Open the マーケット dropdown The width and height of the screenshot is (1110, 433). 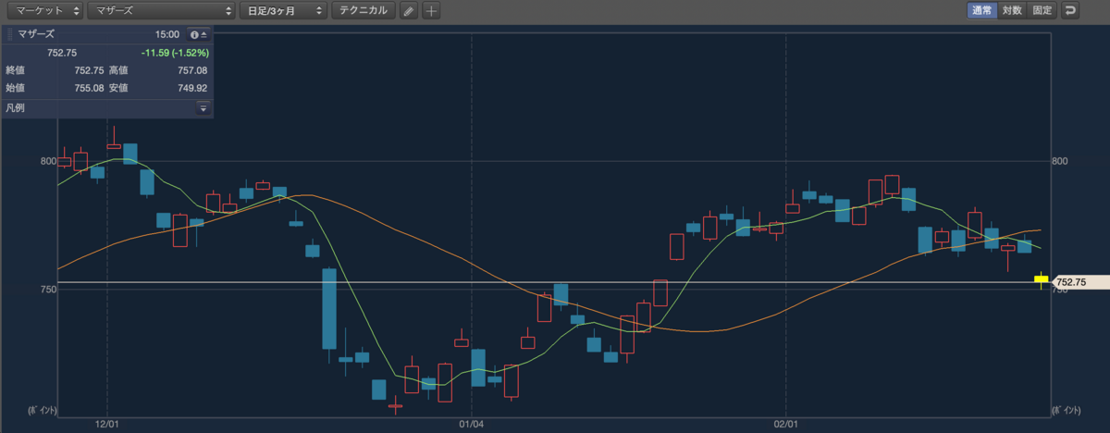(x=43, y=11)
